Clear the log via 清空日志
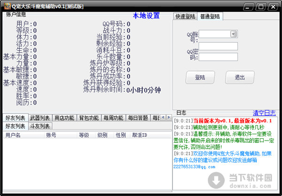Screen dimensions: 282x196 tap(264, 113)
